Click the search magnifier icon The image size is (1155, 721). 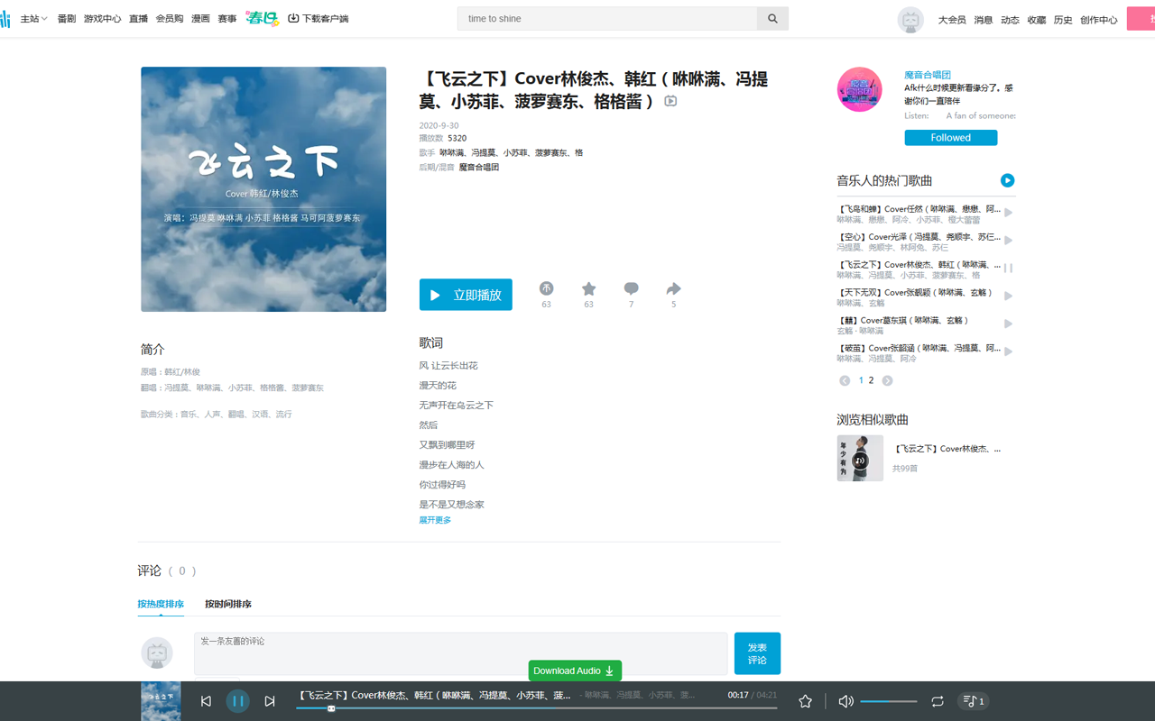[772, 18]
